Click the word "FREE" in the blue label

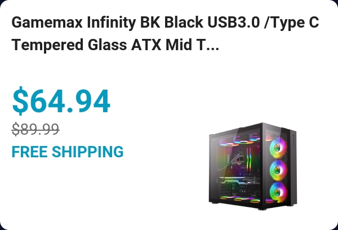click(30, 152)
